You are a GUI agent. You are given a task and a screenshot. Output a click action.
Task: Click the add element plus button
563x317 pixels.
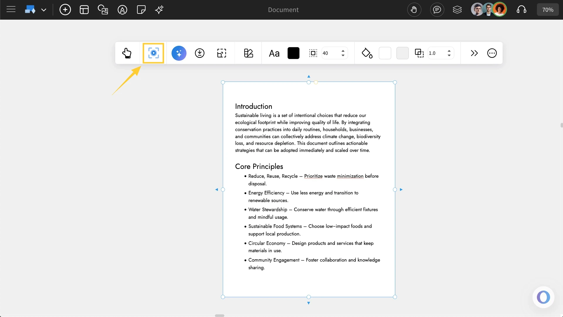[x=65, y=9]
